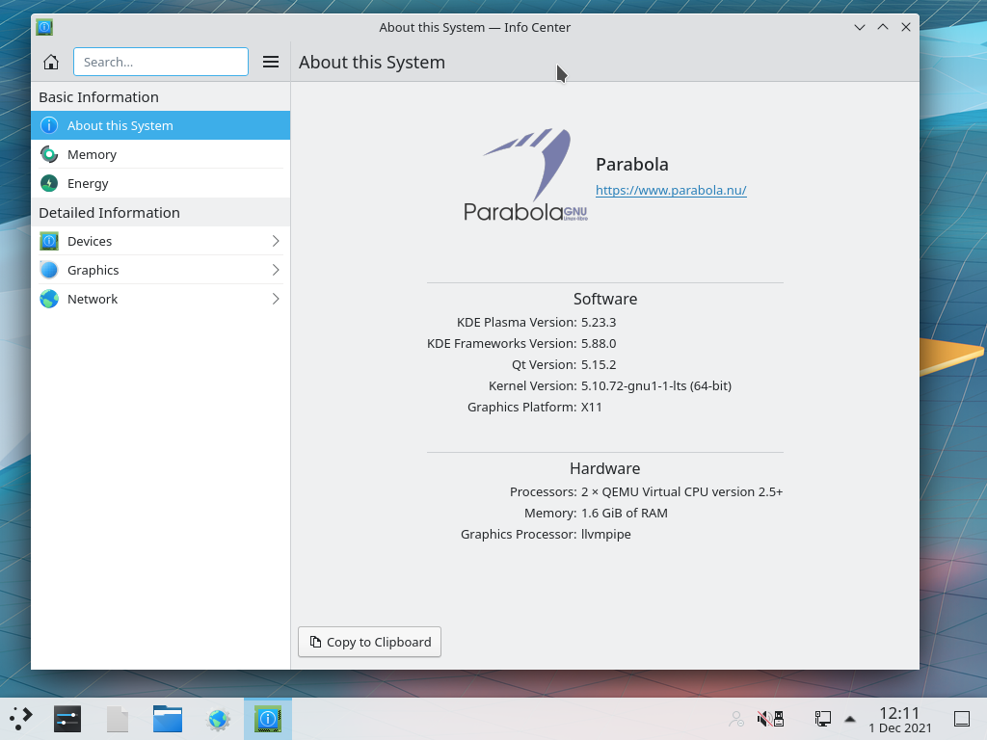Select the kernel version 5.10.72-gnu1-1-lts text

coord(655,385)
